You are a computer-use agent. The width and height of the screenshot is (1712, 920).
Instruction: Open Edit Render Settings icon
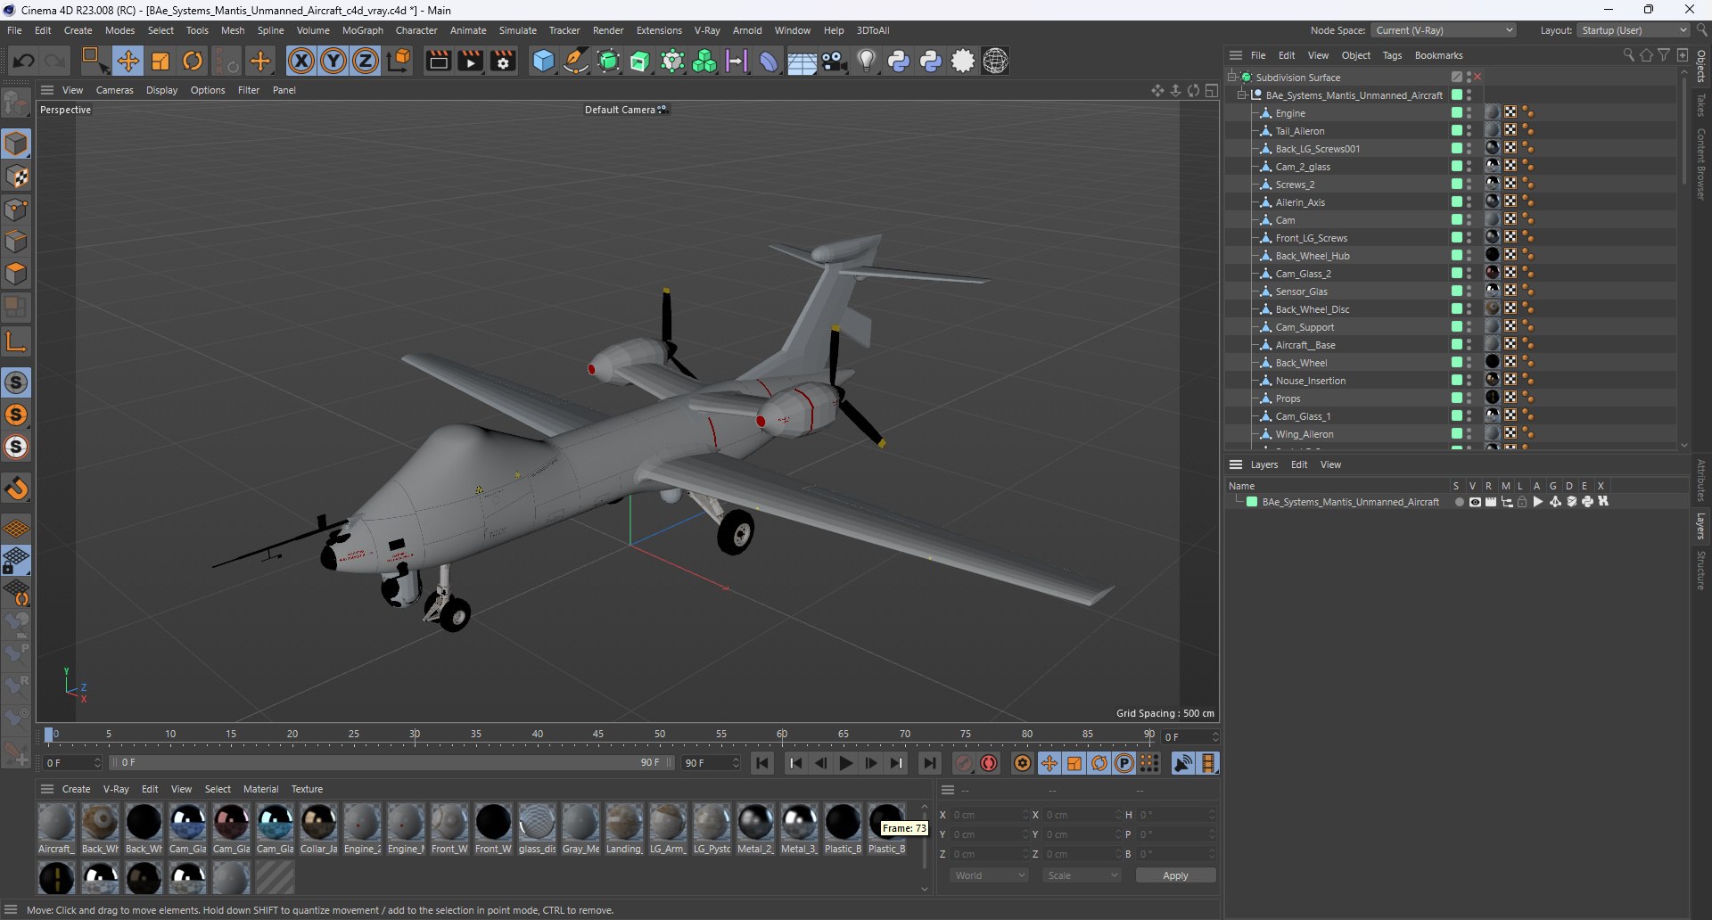(x=504, y=61)
